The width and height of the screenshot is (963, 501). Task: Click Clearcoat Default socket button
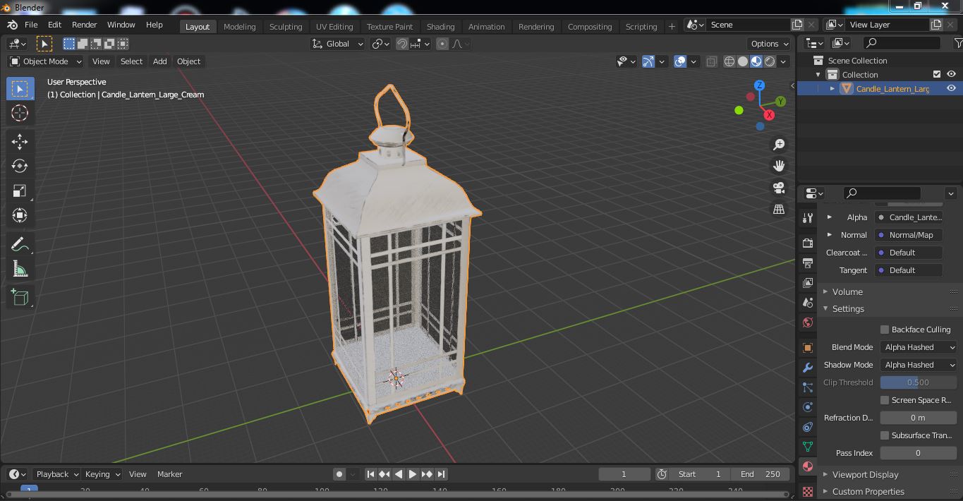909,253
